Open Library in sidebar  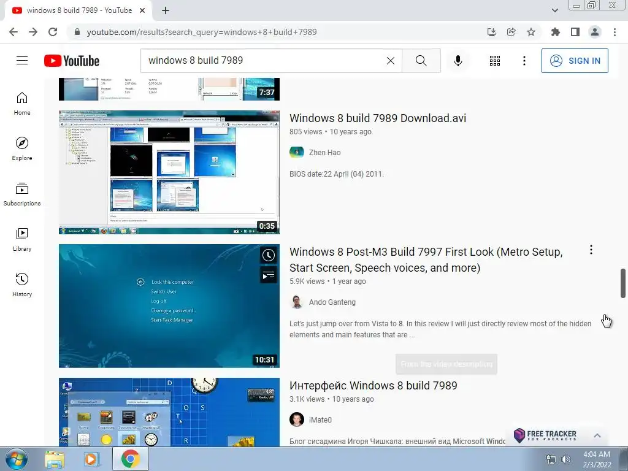click(x=22, y=240)
